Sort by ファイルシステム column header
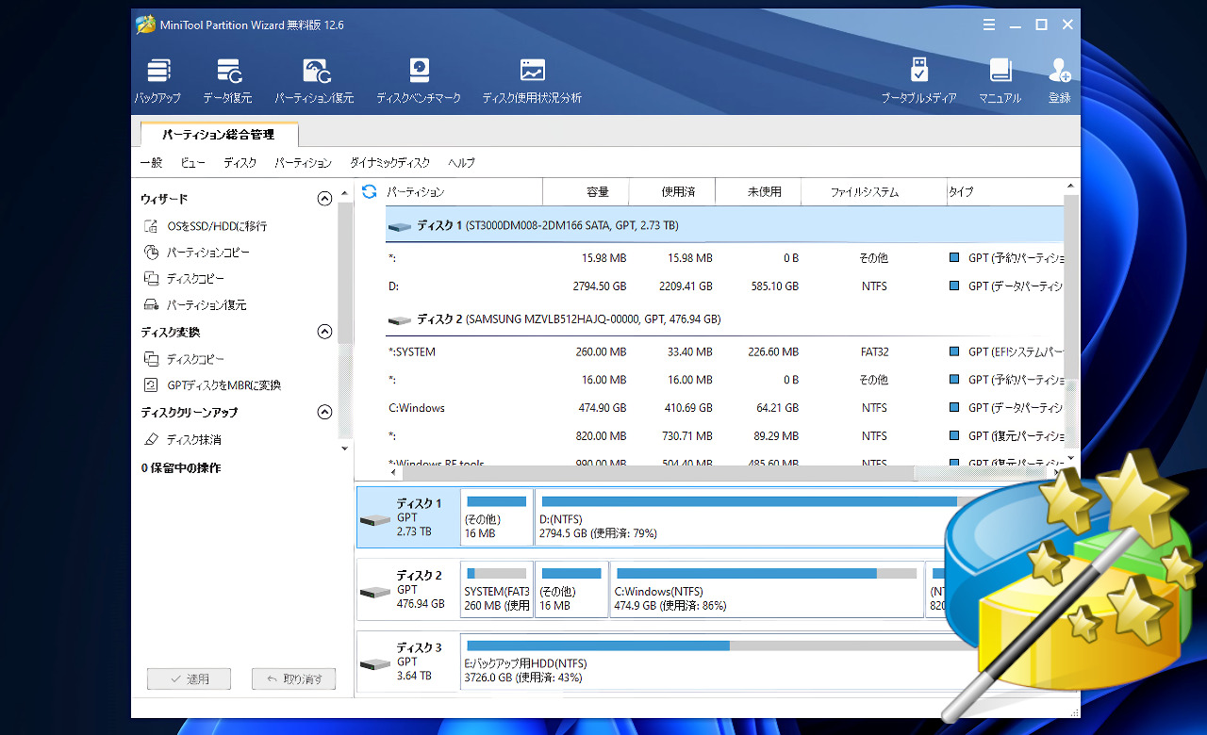1207x735 pixels. coord(873,191)
